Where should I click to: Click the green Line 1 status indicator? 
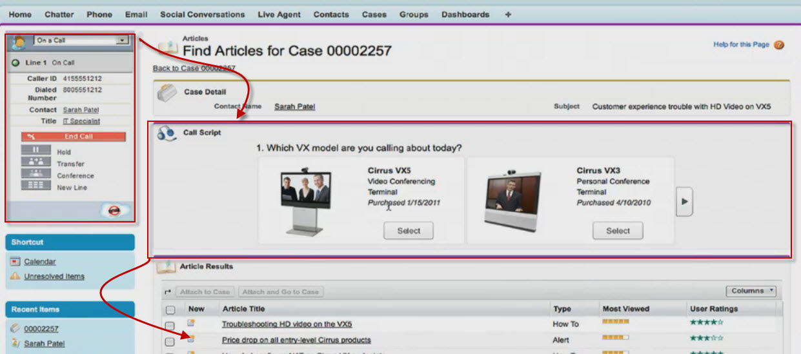(x=15, y=63)
